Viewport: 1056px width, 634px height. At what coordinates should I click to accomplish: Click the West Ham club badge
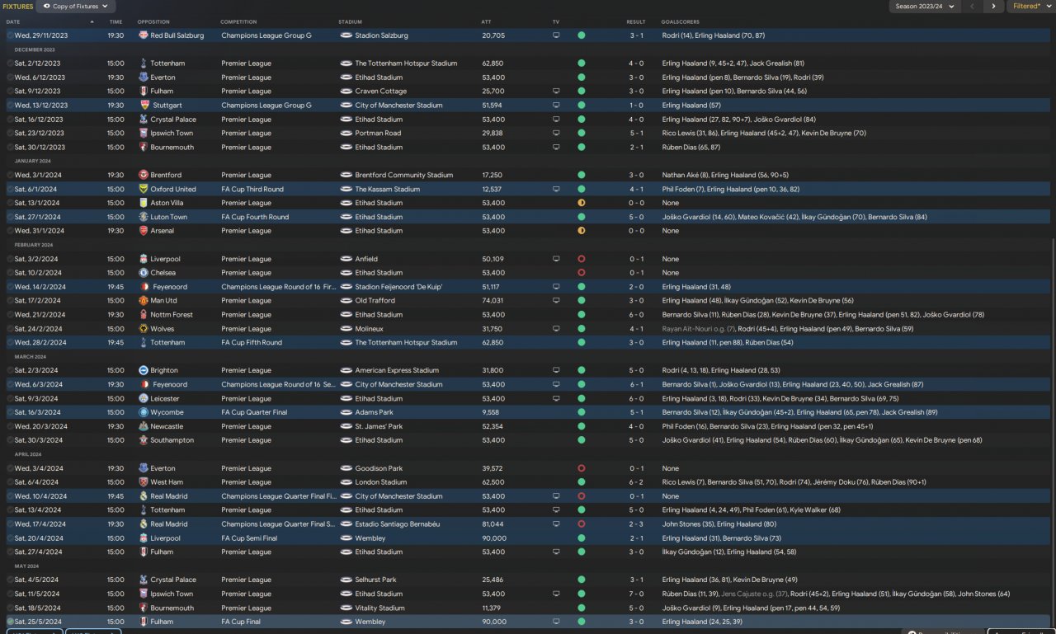[x=144, y=482]
